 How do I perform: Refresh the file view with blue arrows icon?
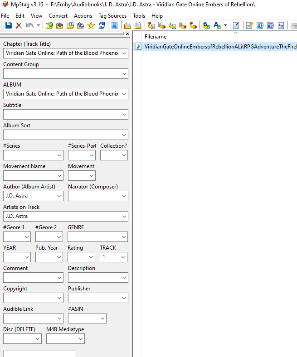click(x=102, y=25)
